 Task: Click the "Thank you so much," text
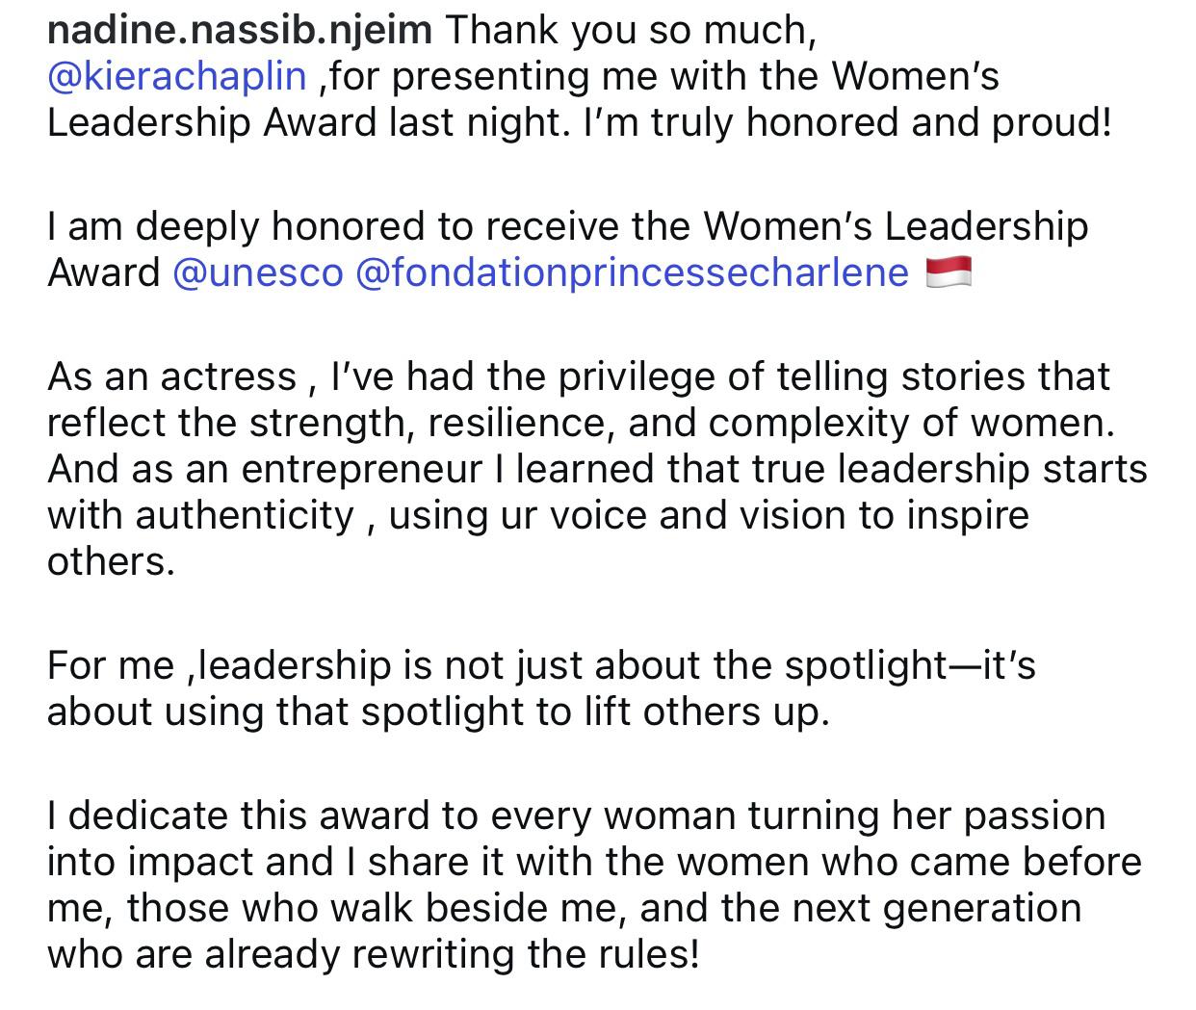[x=631, y=31]
